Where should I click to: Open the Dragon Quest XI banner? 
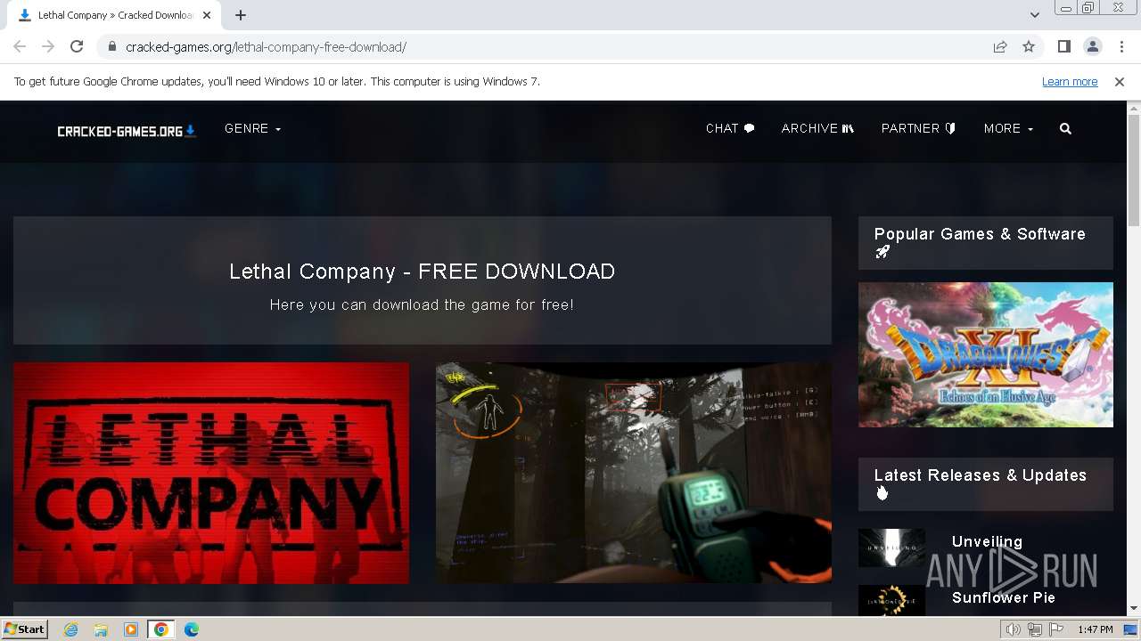pyautogui.click(x=986, y=354)
